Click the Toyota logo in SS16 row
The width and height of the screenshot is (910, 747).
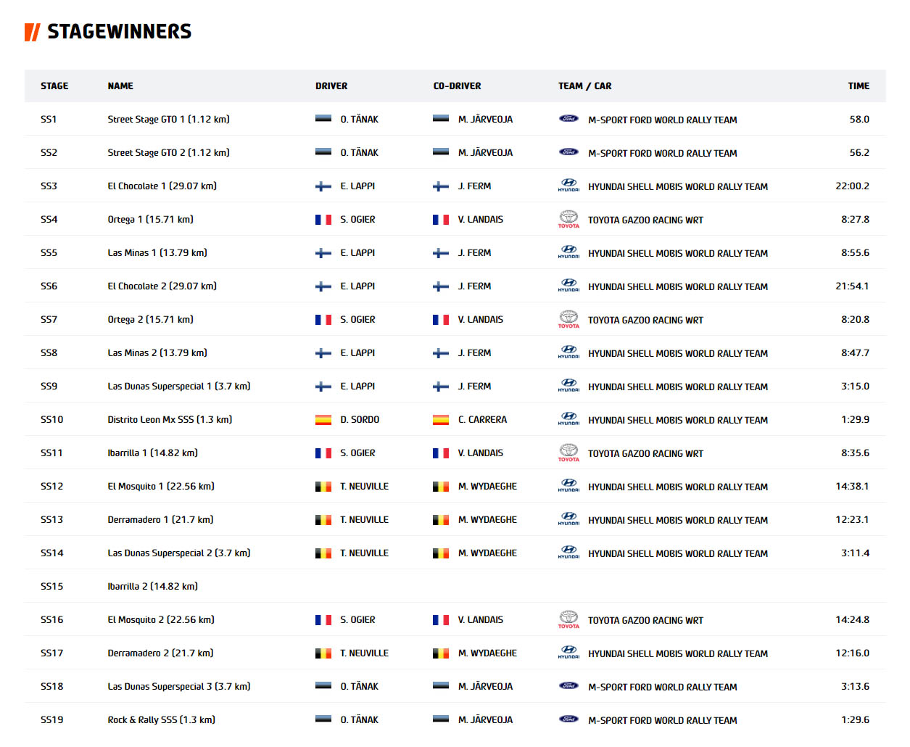(x=568, y=619)
